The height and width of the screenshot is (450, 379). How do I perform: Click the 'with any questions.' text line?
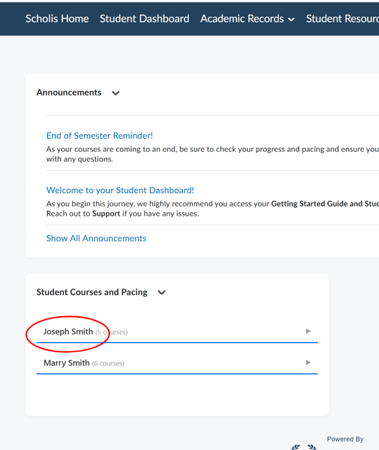(x=80, y=159)
